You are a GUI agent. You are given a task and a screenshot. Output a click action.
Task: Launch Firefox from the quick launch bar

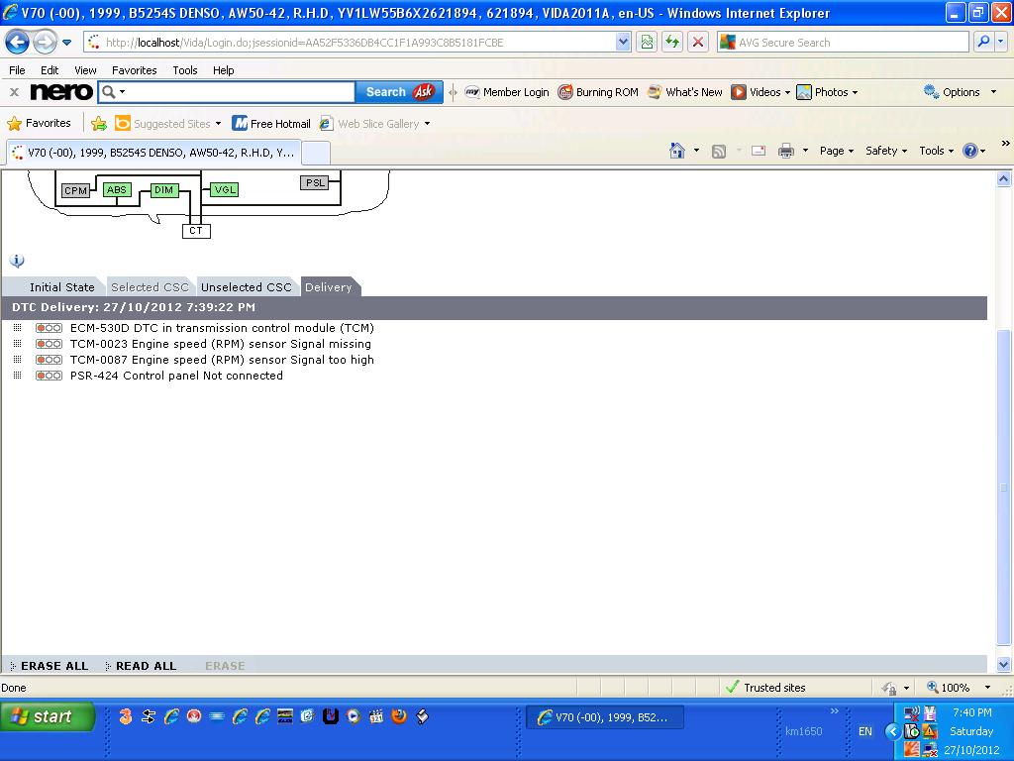399,716
